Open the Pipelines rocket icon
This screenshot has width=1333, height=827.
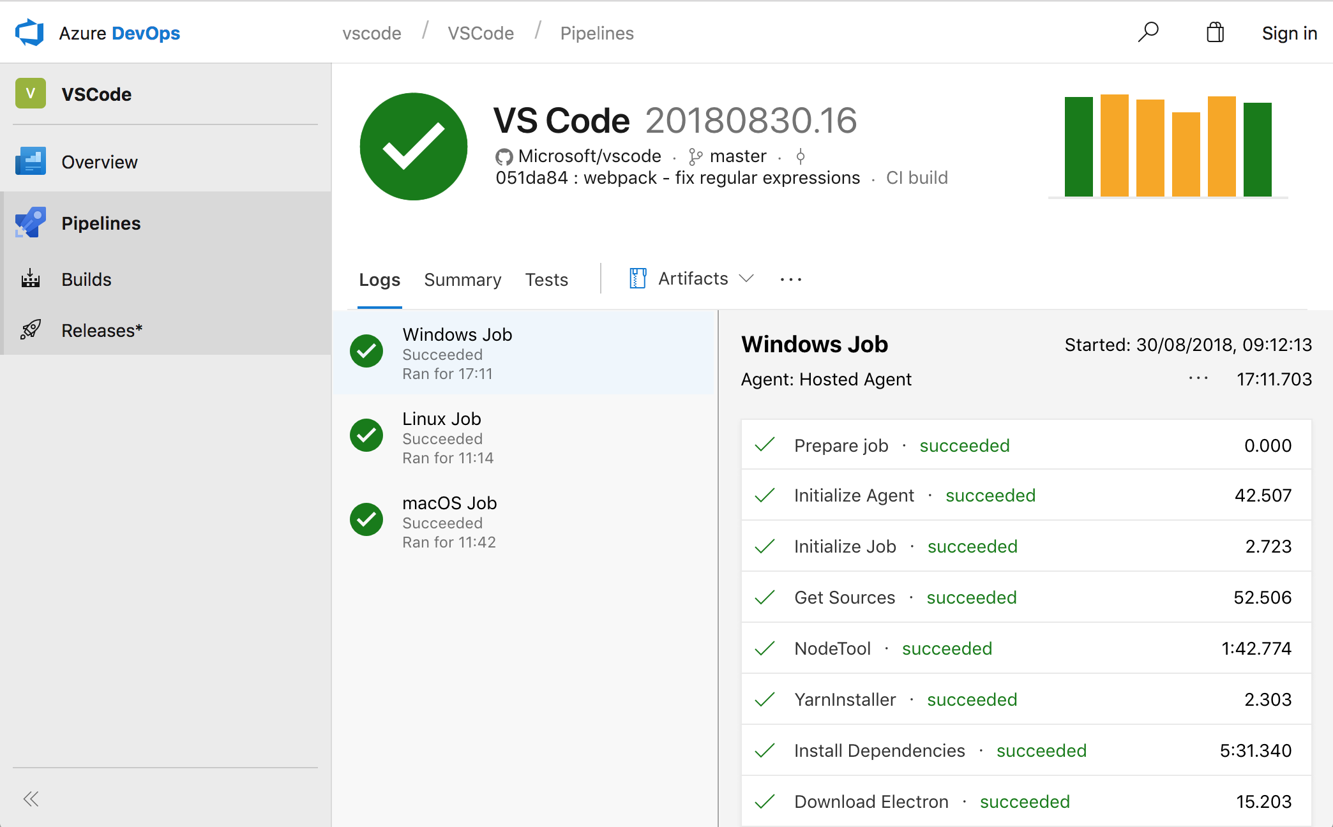tap(30, 223)
